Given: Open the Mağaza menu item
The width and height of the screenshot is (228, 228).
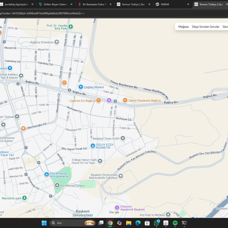Looking at the screenshot, I should pyautogui.click(x=183, y=27).
